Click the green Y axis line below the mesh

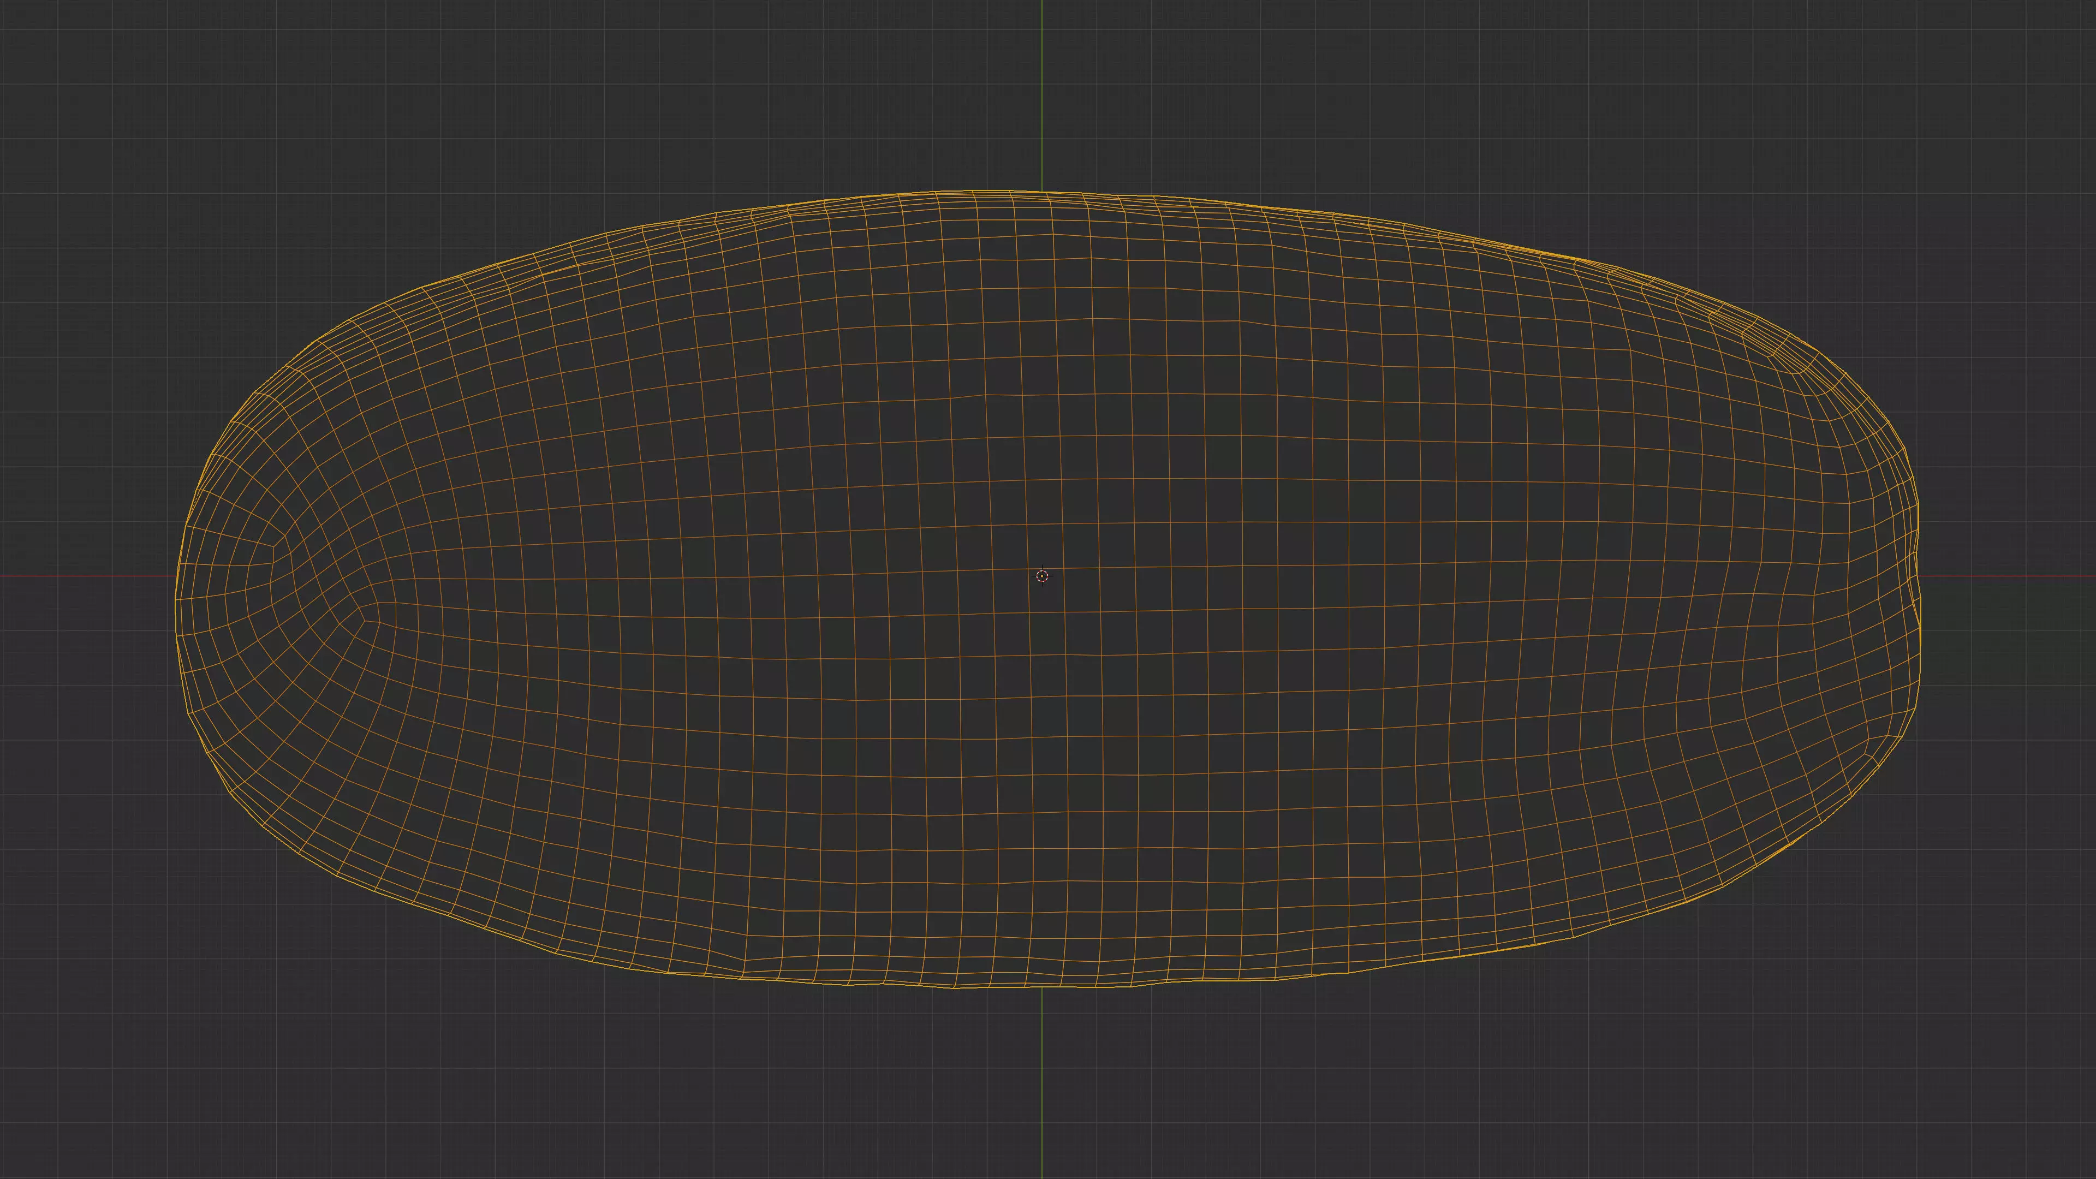(x=1043, y=1091)
